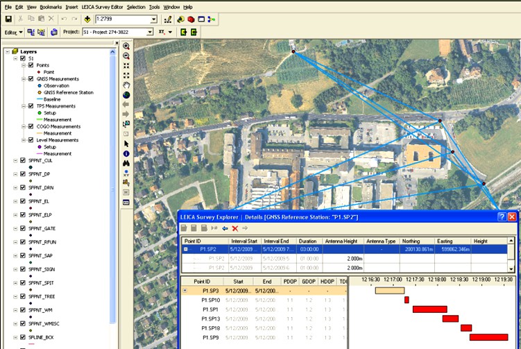The image size is (521, 349).
Task: Click the red ArcToolbox icon
Action: tap(191, 19)
